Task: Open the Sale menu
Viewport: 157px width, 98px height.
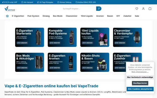Action: pyautogui.click(x=137, y=16)
